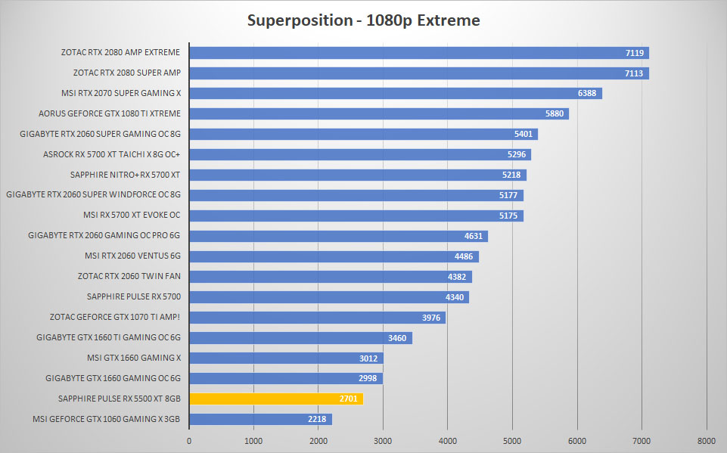Select the x-axis tick label 4000
This screenshot has height=453, width=727.
point(447,441)
